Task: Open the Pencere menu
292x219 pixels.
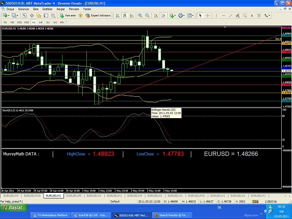Action: 74,9
